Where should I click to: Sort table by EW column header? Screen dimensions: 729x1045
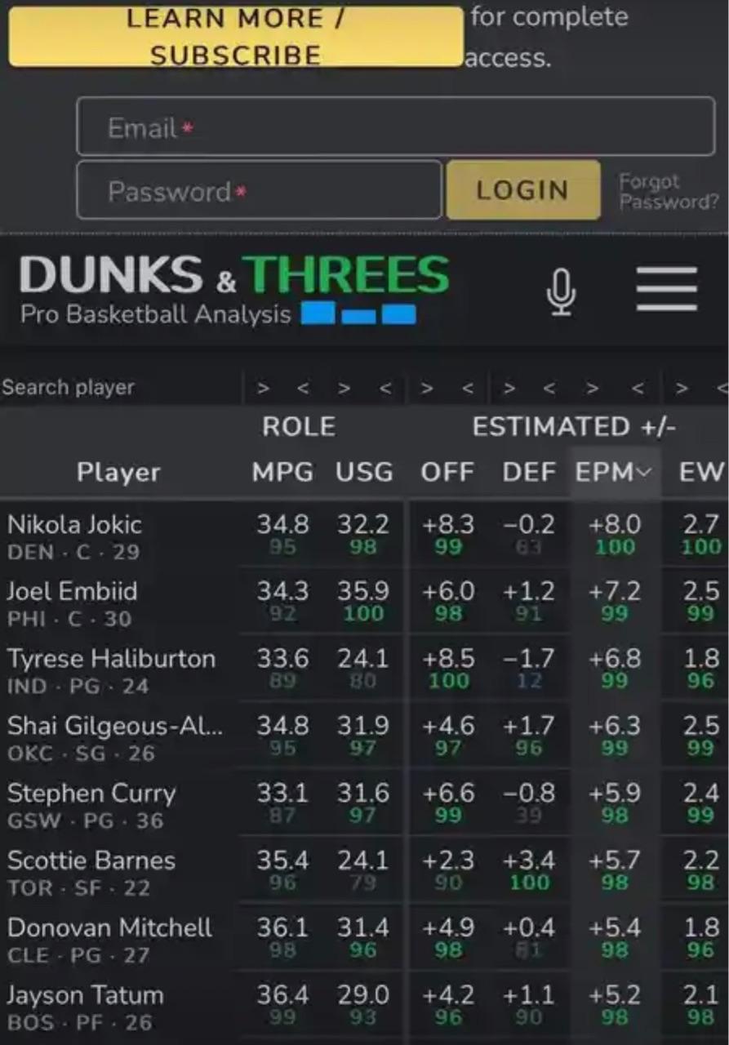(701, 472)
